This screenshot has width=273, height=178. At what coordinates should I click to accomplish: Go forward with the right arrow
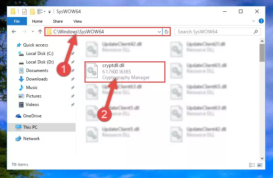click(24, 32)
